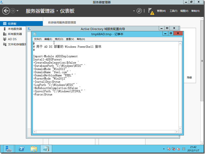
Task: Click the 英 input language indicator
Action: click(184, 149)
